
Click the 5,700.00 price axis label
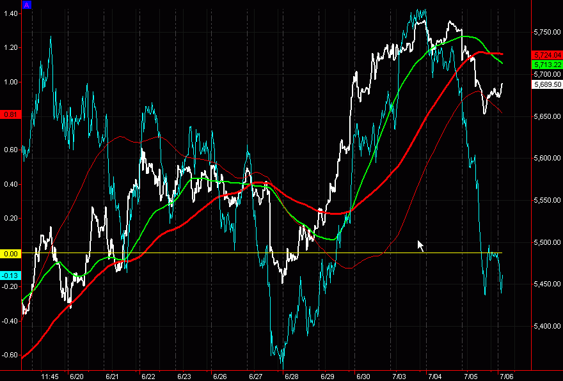(547, 74)
